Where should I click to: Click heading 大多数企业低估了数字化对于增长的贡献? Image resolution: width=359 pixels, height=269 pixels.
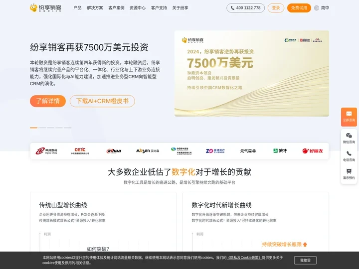pos(179,172)
